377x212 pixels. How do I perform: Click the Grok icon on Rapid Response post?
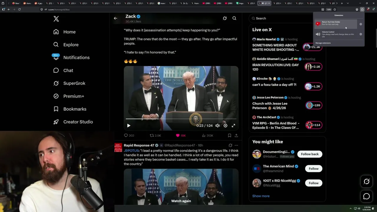(230, 145)
